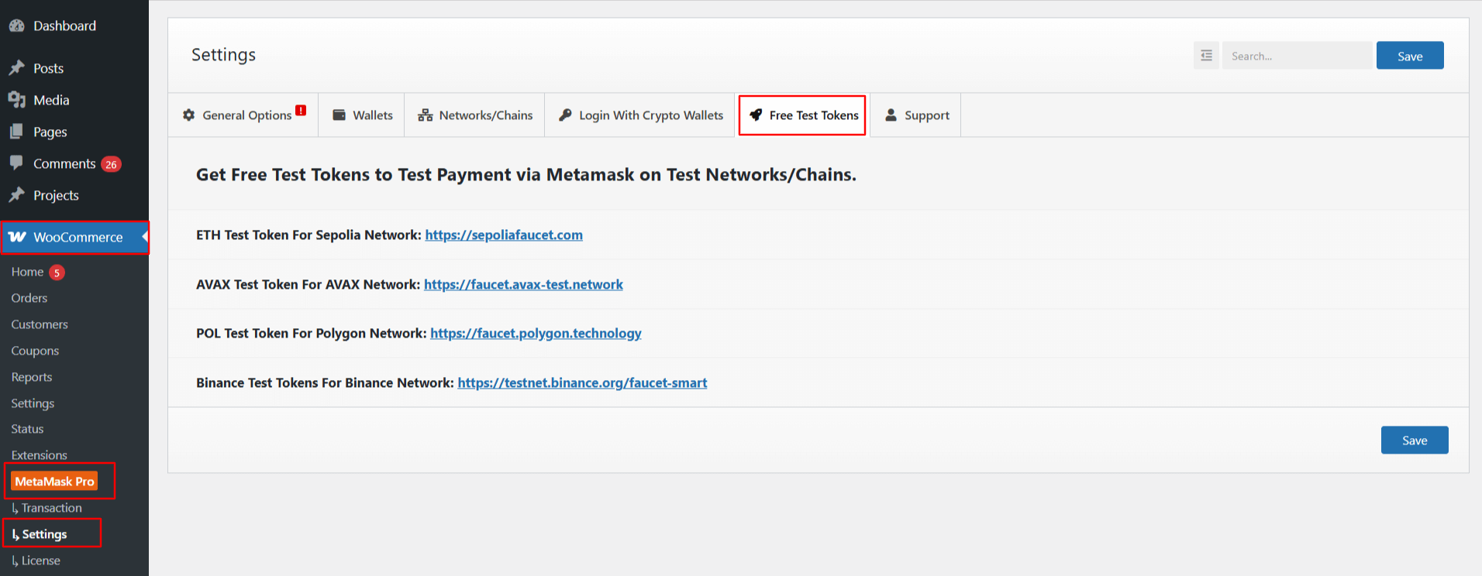Click the Media library icon
Image resolution: width=1482 pixels, height=576 pixels.
pos(16,100)
